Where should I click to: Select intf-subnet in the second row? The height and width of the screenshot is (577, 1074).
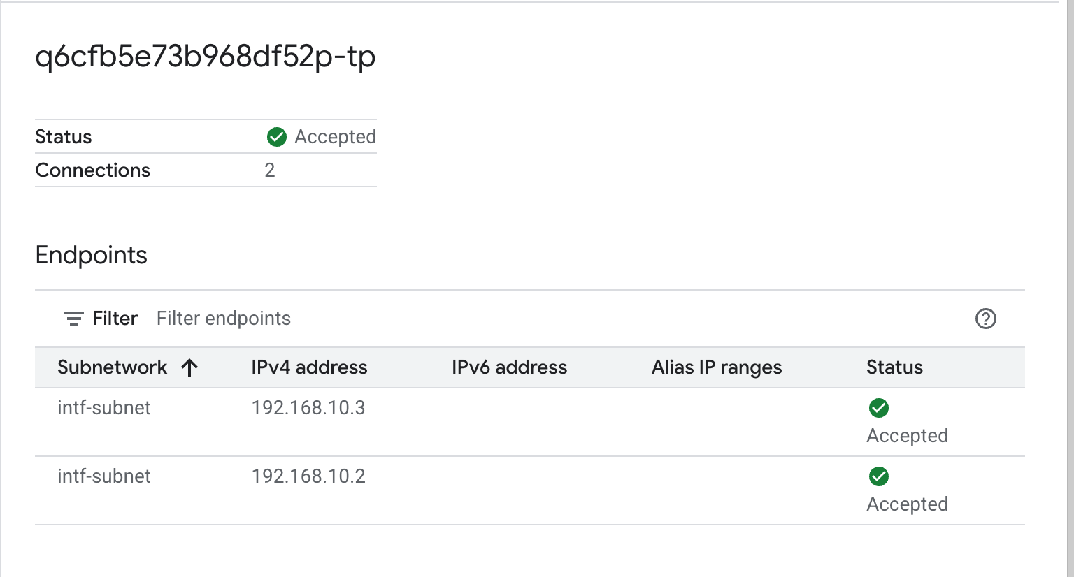click(104, 476)
